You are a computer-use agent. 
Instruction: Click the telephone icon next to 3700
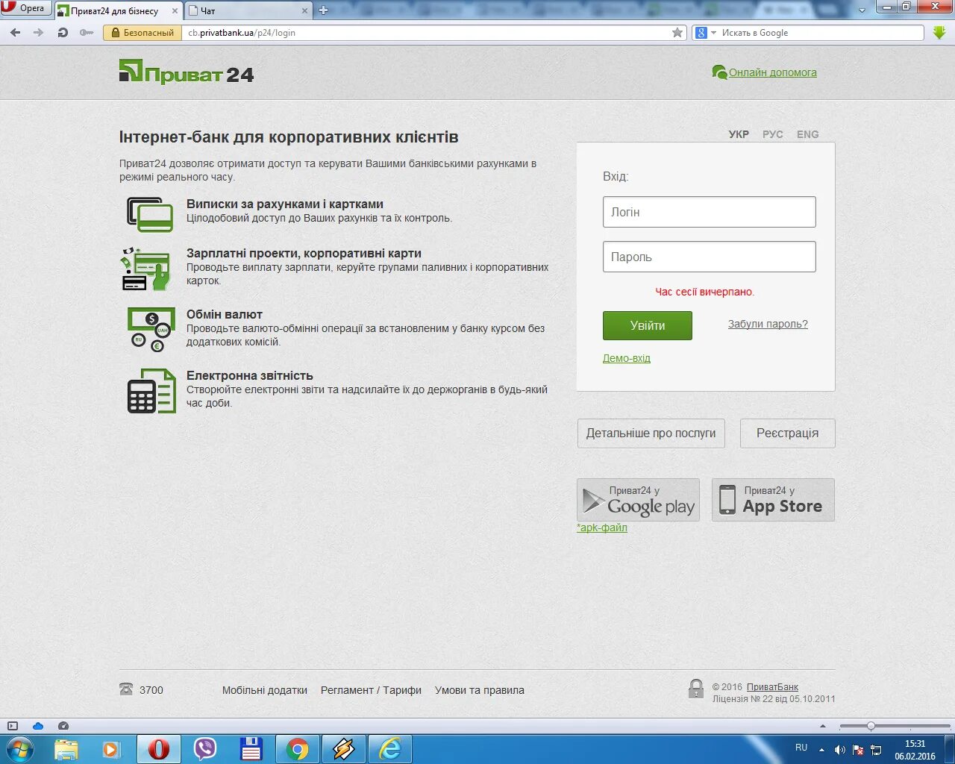click(126, 689)
